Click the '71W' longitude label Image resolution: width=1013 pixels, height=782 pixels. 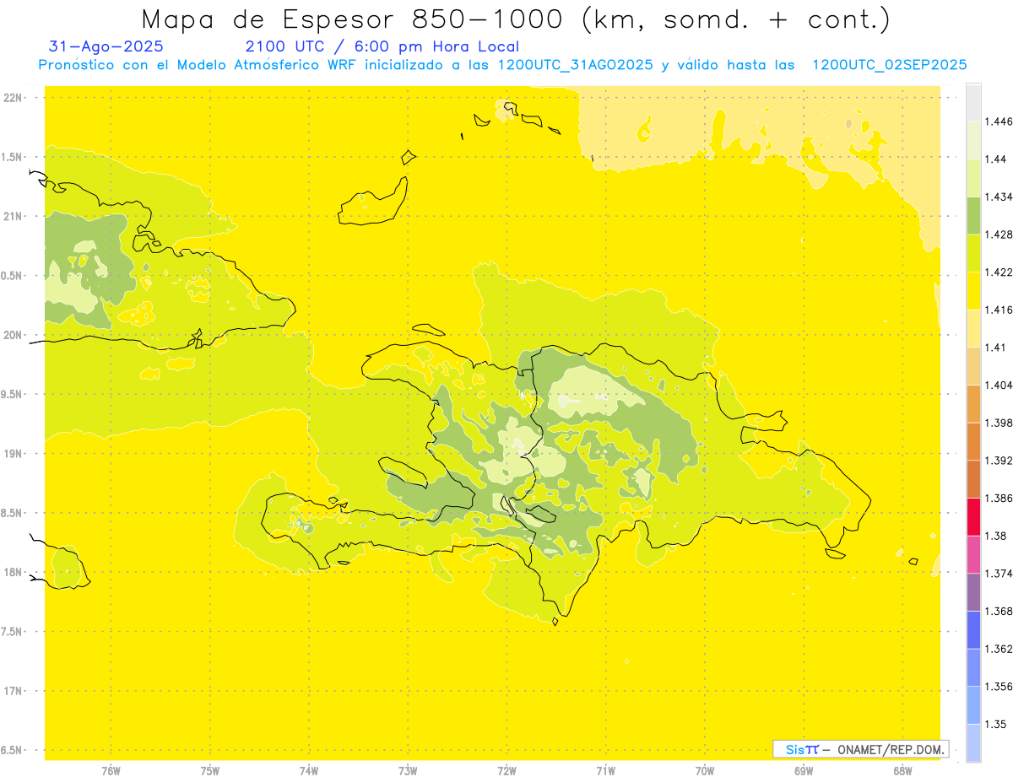pos(605,770)
